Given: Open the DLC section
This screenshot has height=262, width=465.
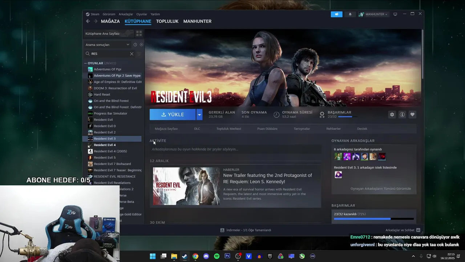Looking at the screenshot, I should click(197, 129).
